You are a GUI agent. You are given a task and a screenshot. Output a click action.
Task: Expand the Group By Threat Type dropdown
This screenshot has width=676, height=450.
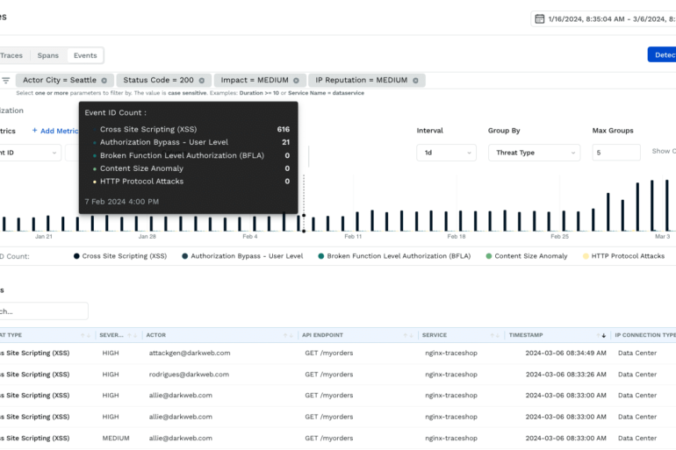click(x=534, y=152)
